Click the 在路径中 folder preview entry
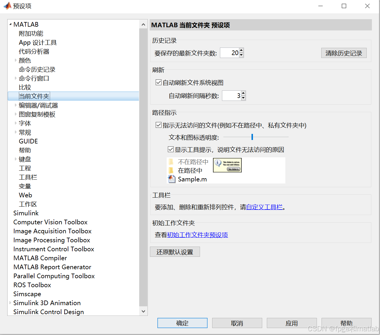The width and height of the screenshot is (380, 335). click(186, 170)
